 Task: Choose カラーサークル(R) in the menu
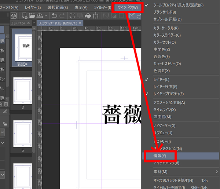166,28
